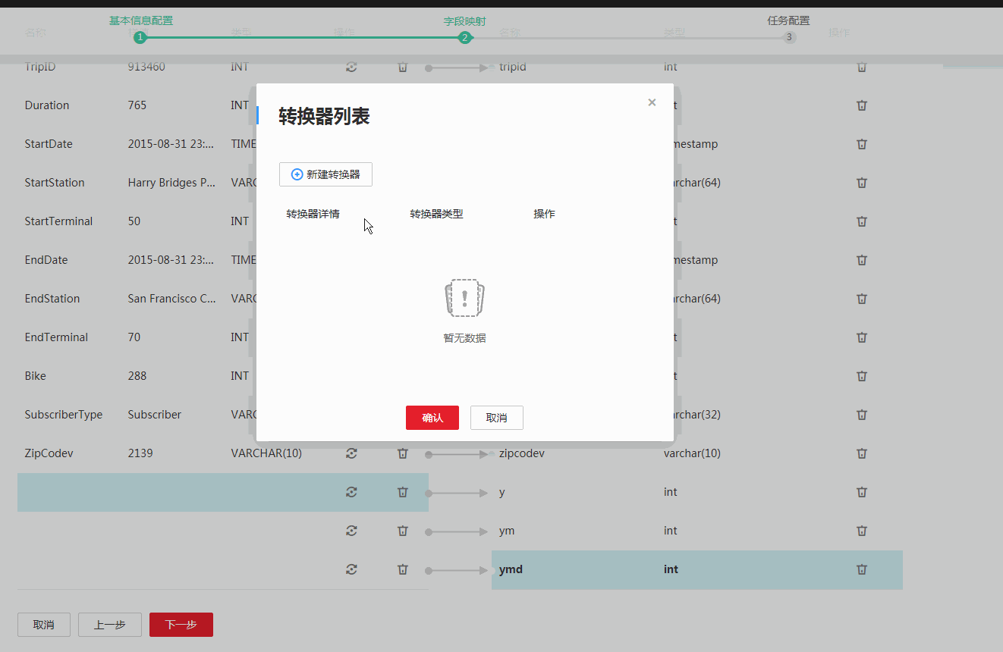1003x652 pixels.
Task: Delete the ymd target field
Action: point(861,569)
